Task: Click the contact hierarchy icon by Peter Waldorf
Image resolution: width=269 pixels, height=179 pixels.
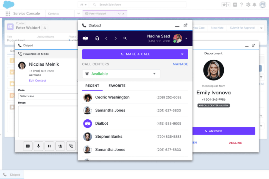Action: pos(45,28)
